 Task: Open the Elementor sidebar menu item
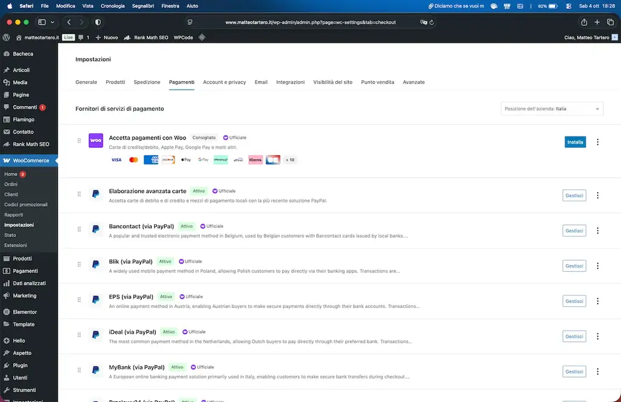25,312
